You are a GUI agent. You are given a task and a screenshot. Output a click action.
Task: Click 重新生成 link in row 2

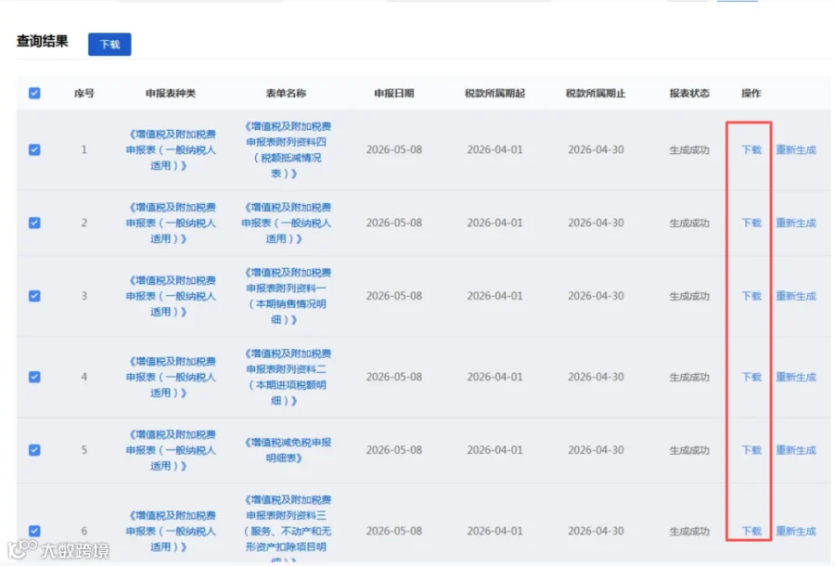coord(796,223)
